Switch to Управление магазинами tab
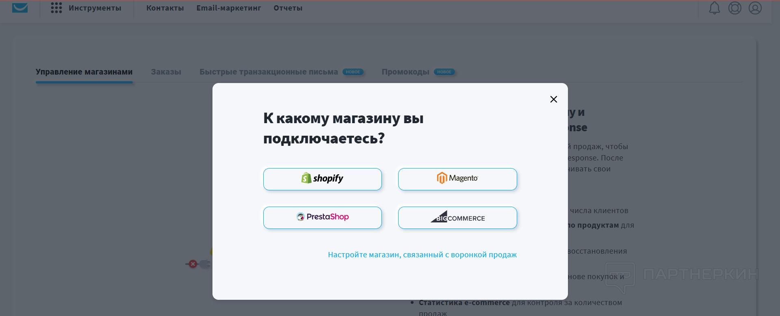Image resolution: width=780 pixels, height=316 pixels. [84, 72]
